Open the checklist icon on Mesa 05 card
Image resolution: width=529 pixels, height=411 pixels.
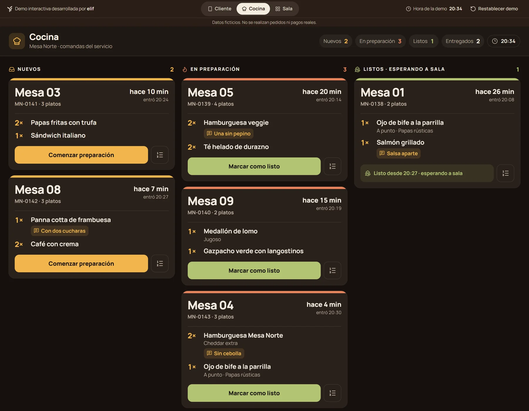point(332,166)
